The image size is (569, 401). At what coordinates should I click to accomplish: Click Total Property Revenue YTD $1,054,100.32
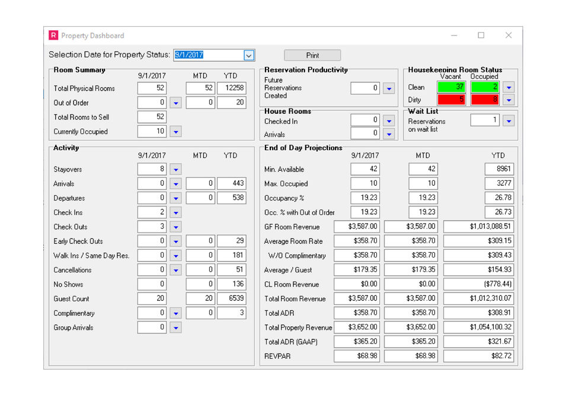coord(478,327)
